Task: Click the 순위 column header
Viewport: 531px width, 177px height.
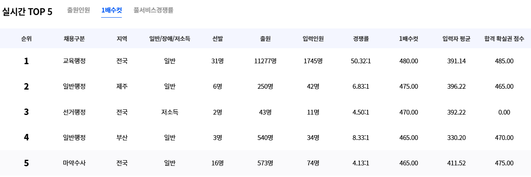Action: pyautogui.click(x=26, y=39)
